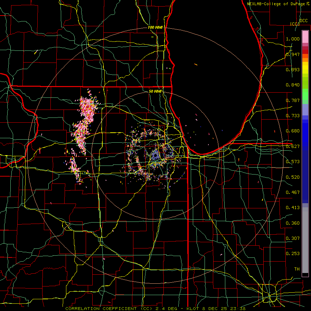Click the 100 NMI range ring label
The width and height of the screenshot is (311, 311).
(155, 27)
